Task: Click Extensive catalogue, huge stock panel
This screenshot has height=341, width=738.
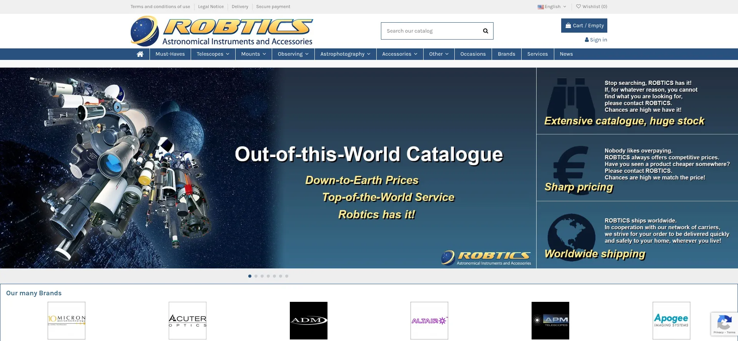Action: click(637, 101)
